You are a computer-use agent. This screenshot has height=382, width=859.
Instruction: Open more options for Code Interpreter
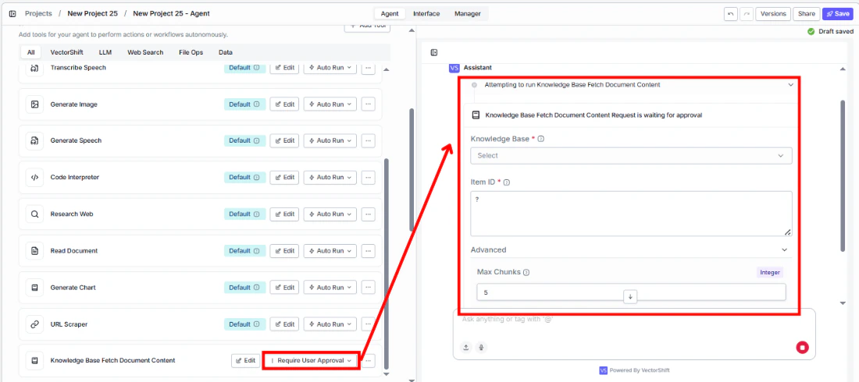(x=368, y=177)
